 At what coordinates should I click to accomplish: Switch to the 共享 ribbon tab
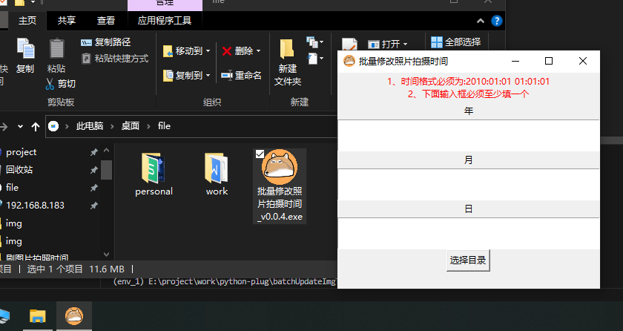(x=66, y=21)
